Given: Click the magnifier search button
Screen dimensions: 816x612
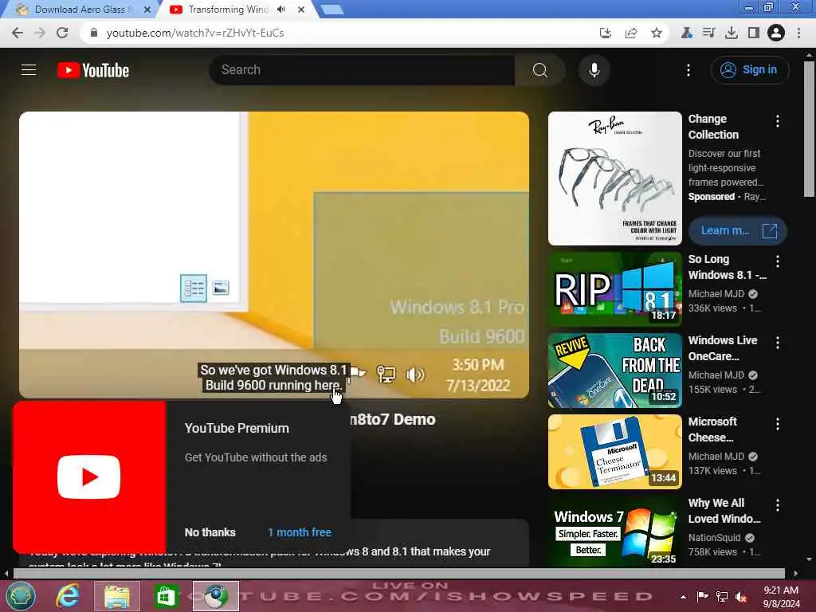Looking at the screenshot, I should 539,70.
